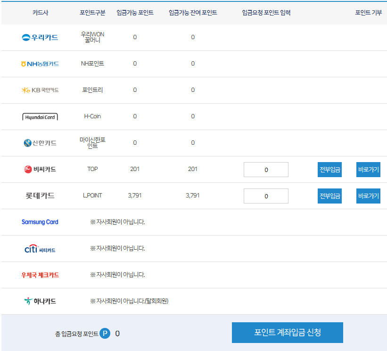
Task: Select the TOP point type cell
Action: tap(92, 169)
